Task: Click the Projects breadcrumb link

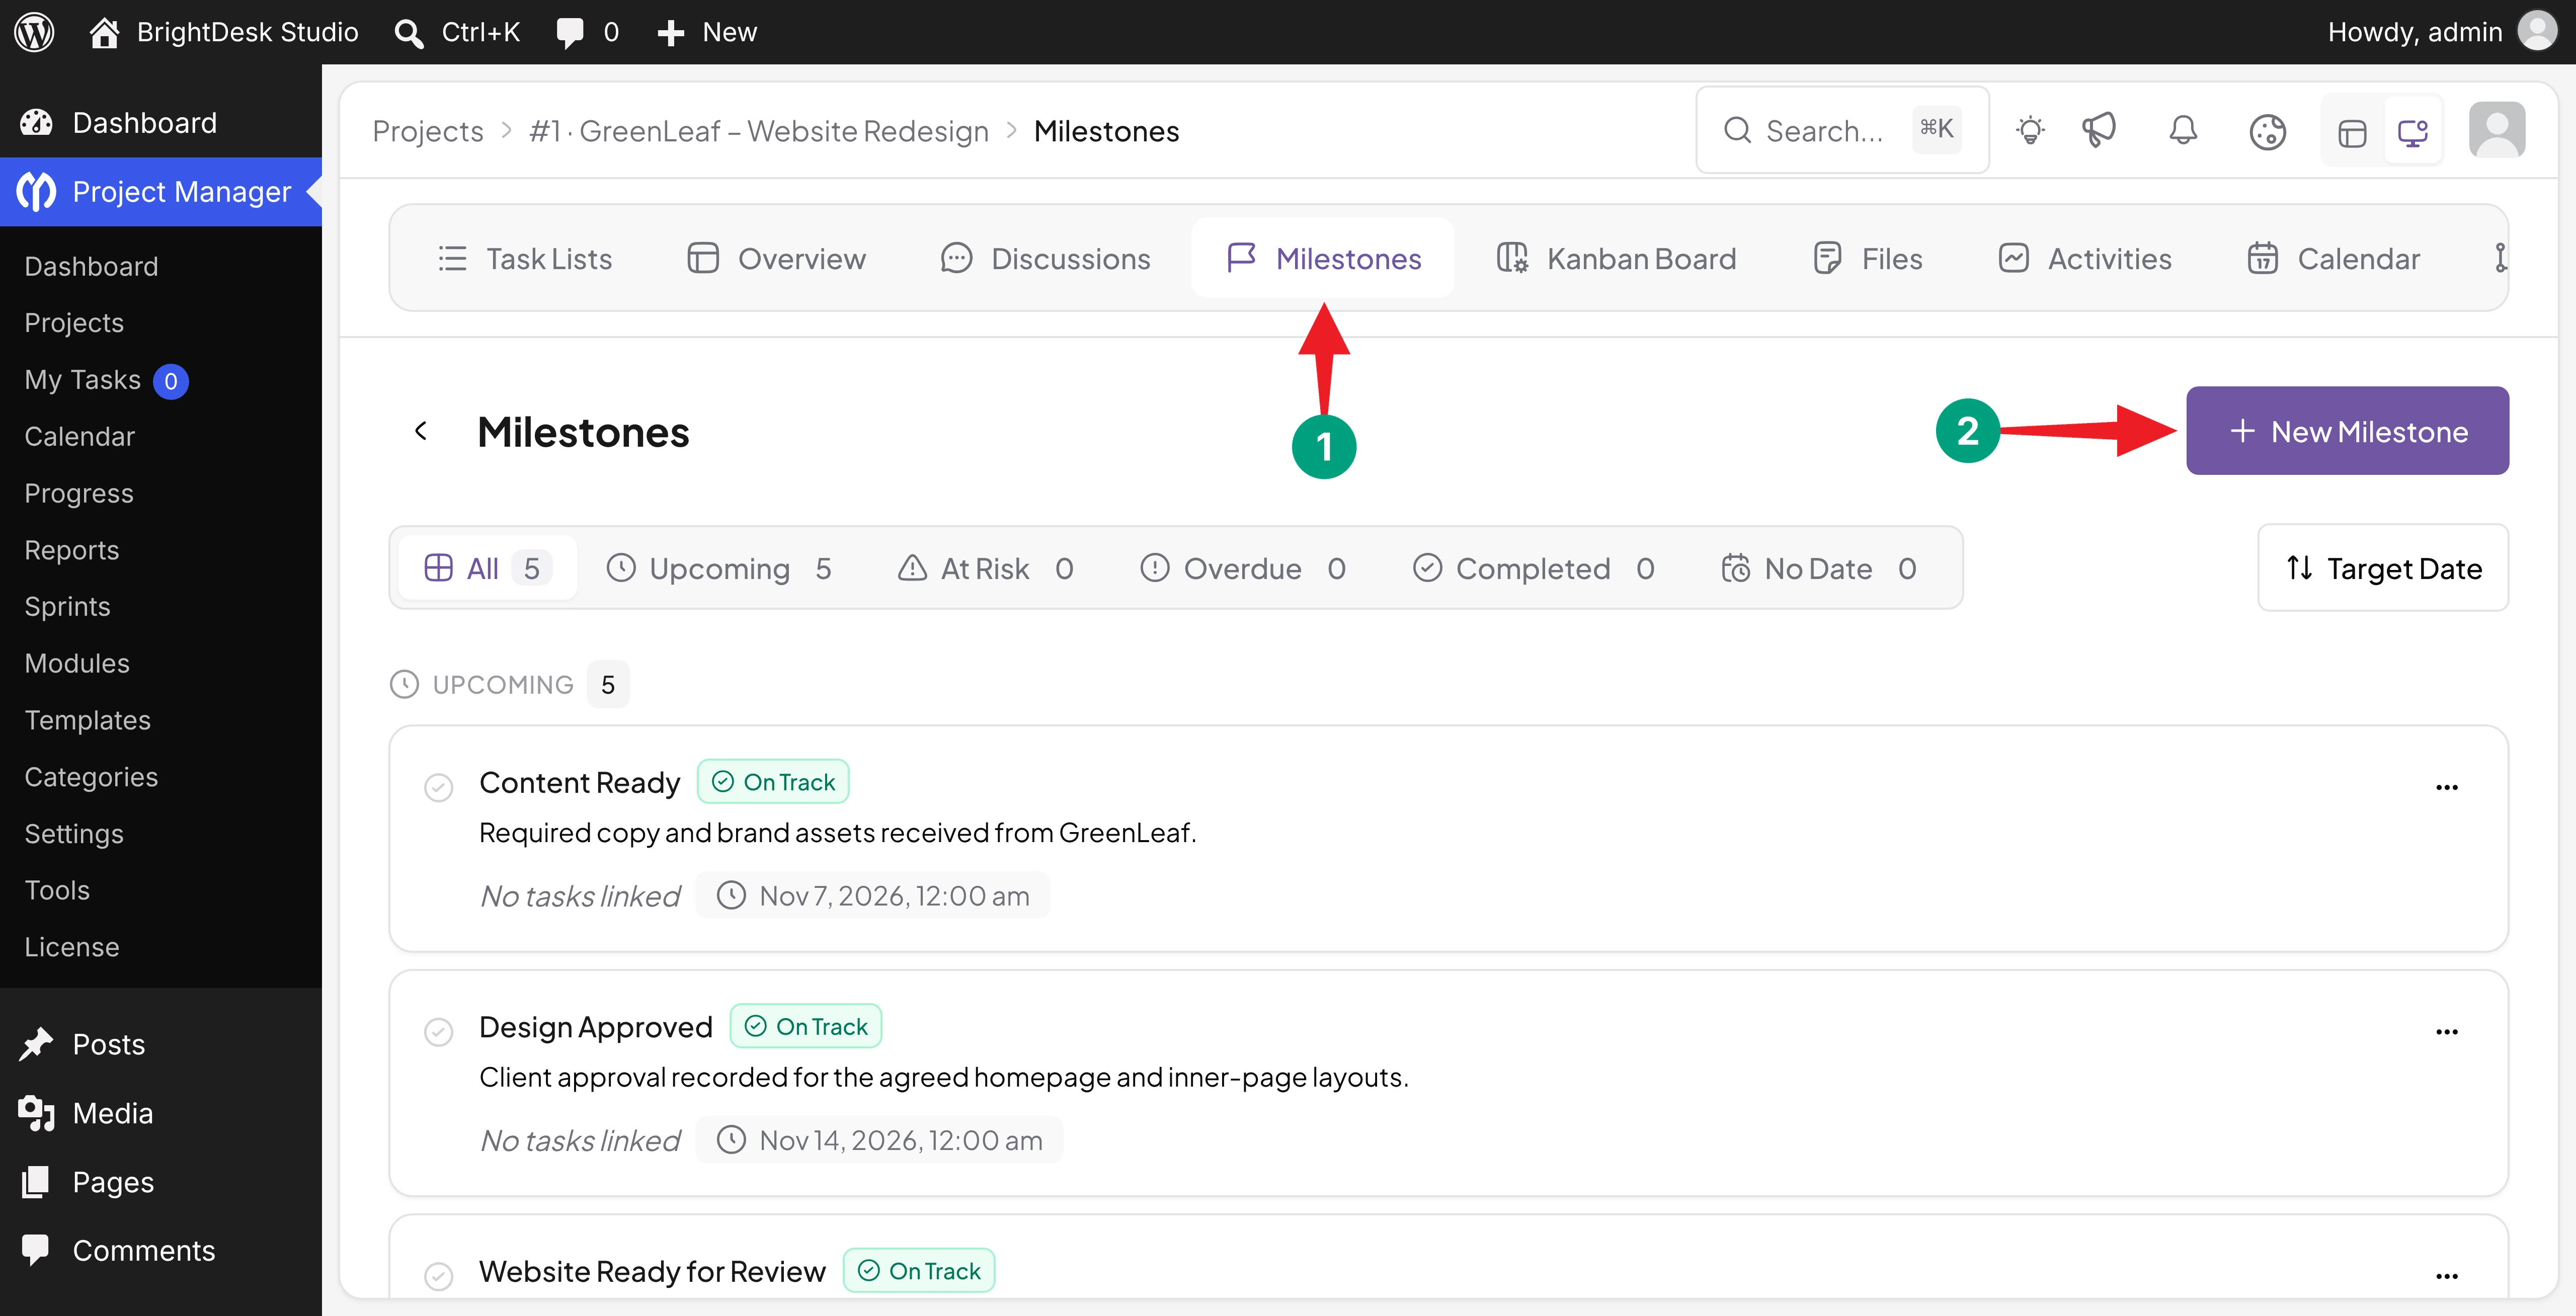Action: [428, 131]
